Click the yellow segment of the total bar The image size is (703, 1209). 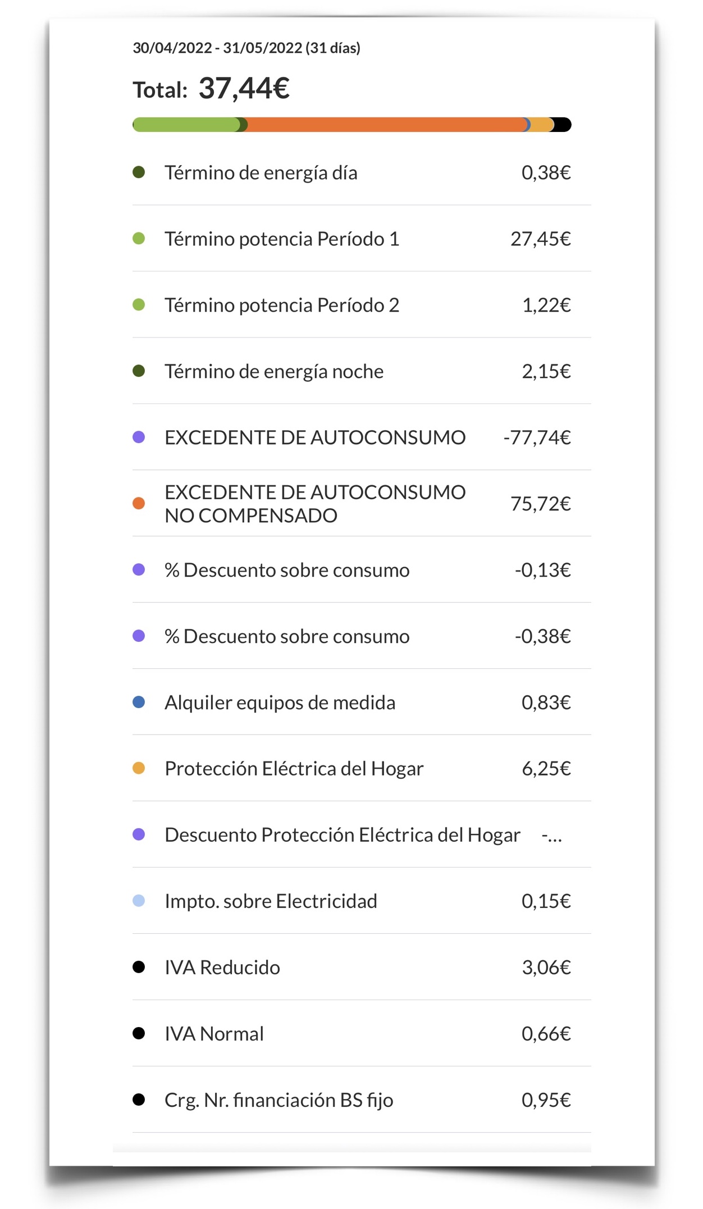(x=541, y=125)
